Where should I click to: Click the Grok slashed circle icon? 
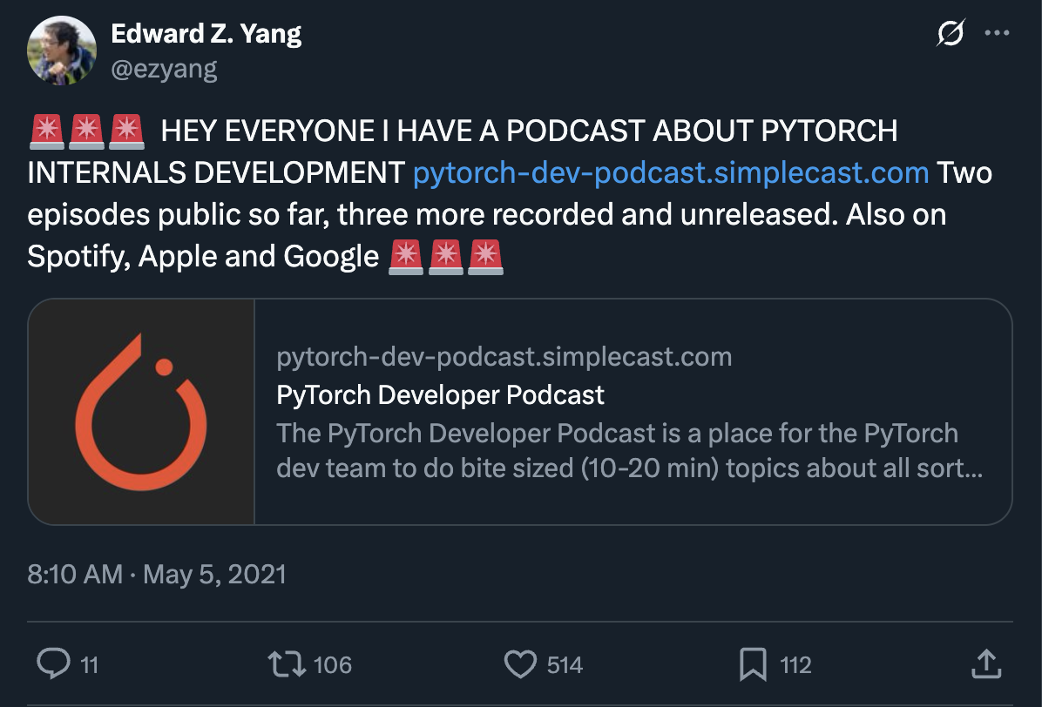(x=951, y=32)
